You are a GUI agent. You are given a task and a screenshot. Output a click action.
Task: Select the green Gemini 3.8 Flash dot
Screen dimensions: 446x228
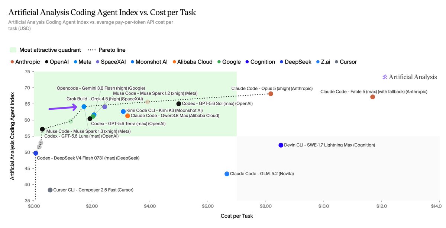coord(93,116)
